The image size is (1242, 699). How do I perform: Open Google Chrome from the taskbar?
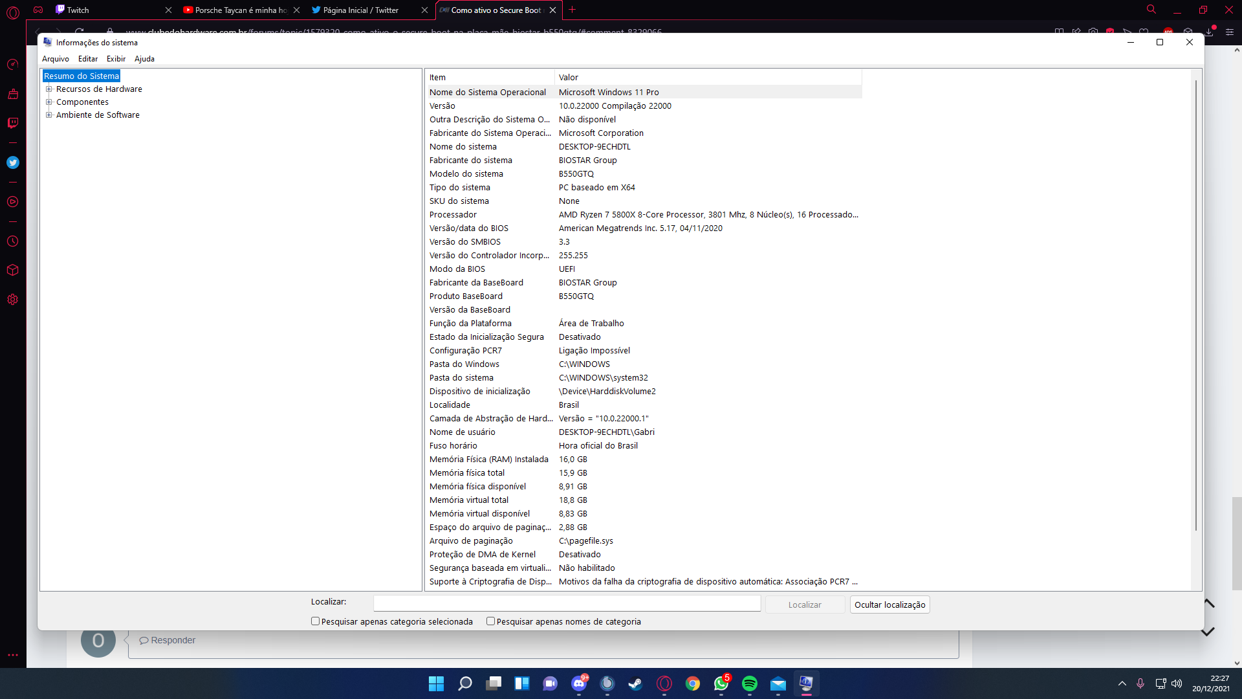[x=693, y=683]
